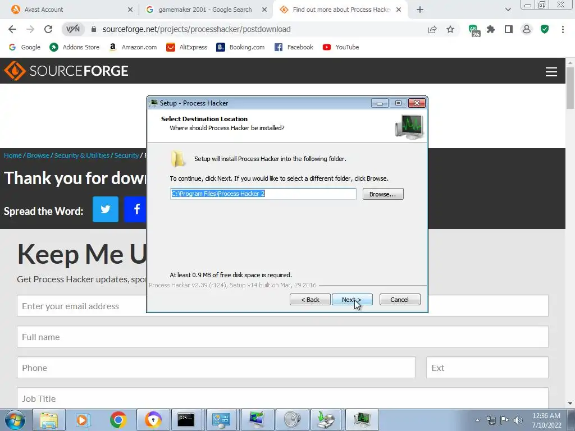Open the Google bookmark
Screen dimensions: 575x431
coord(25,47)
